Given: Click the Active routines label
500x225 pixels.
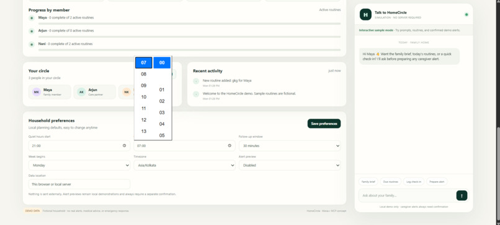Looking at the screenshot, I should [330, 10].
